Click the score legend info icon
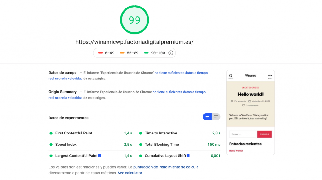The width and height of the screenshot is (322, 180). click(x=171, y=53)
